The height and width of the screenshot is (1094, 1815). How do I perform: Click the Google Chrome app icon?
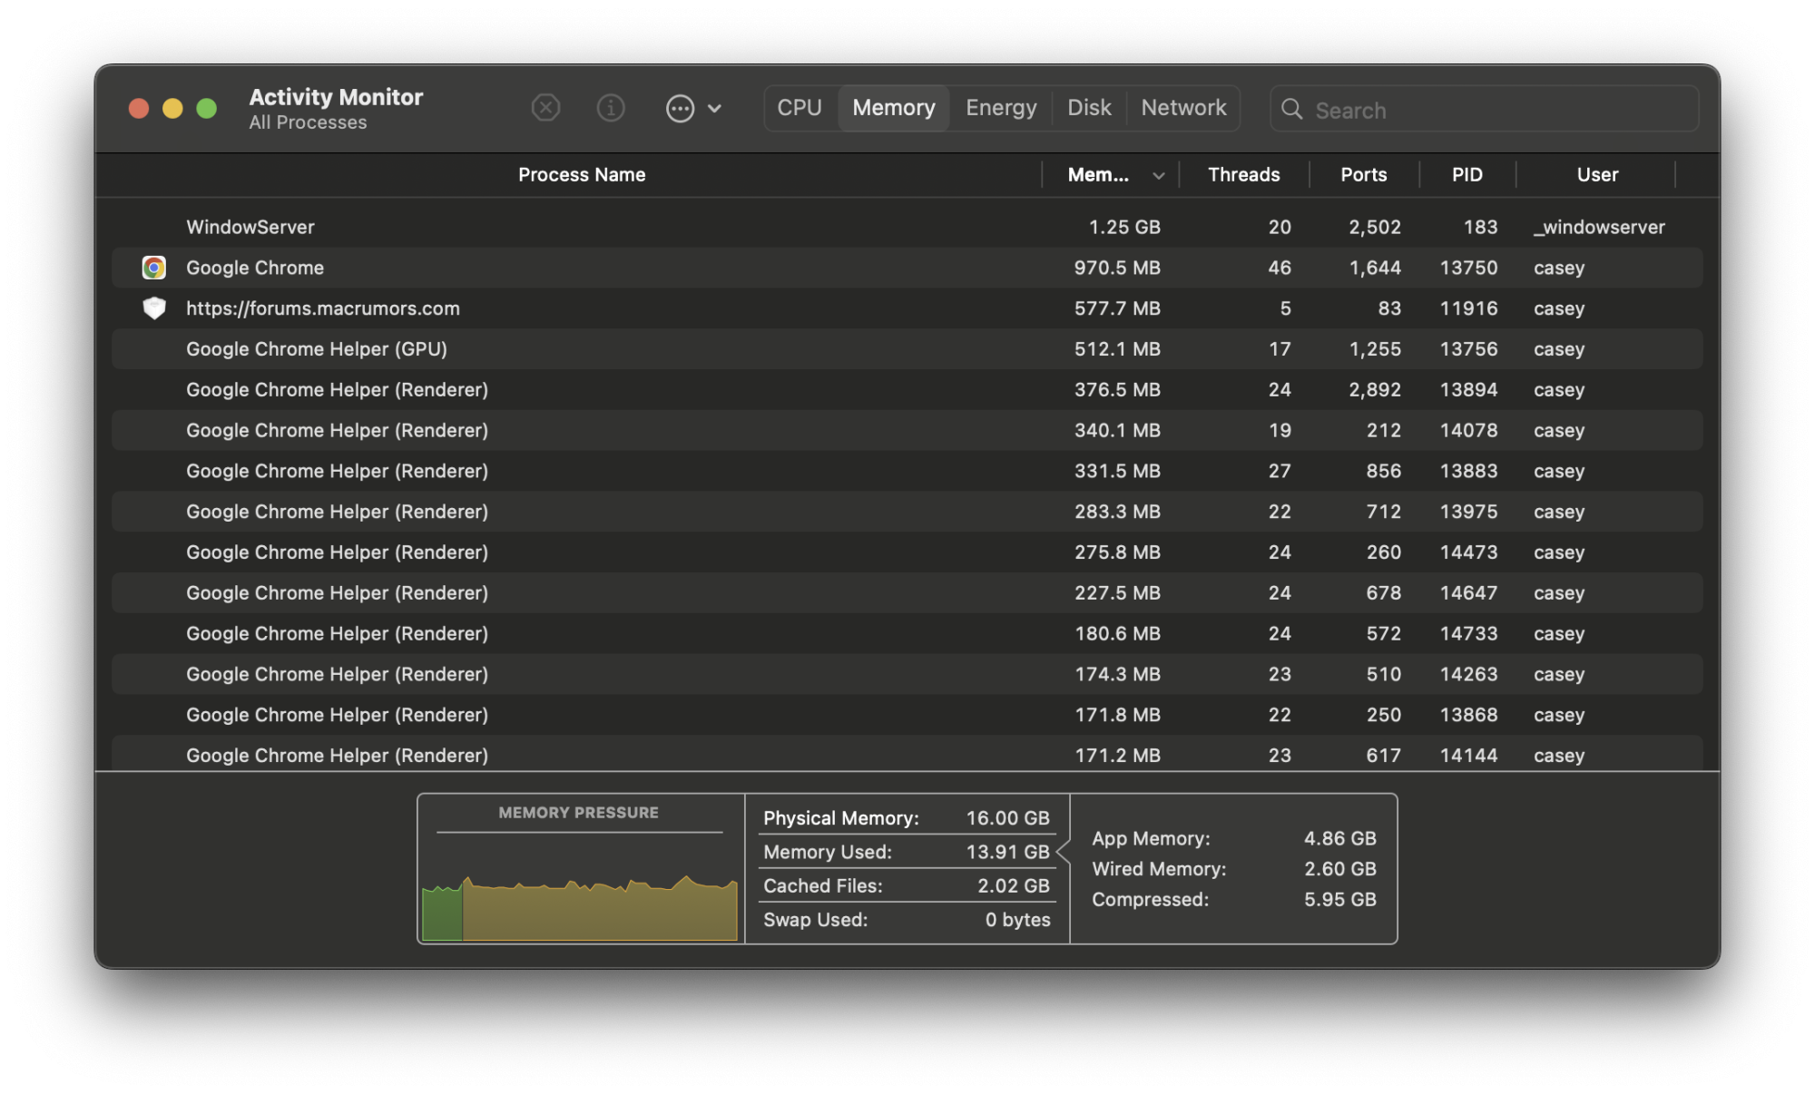154,268
